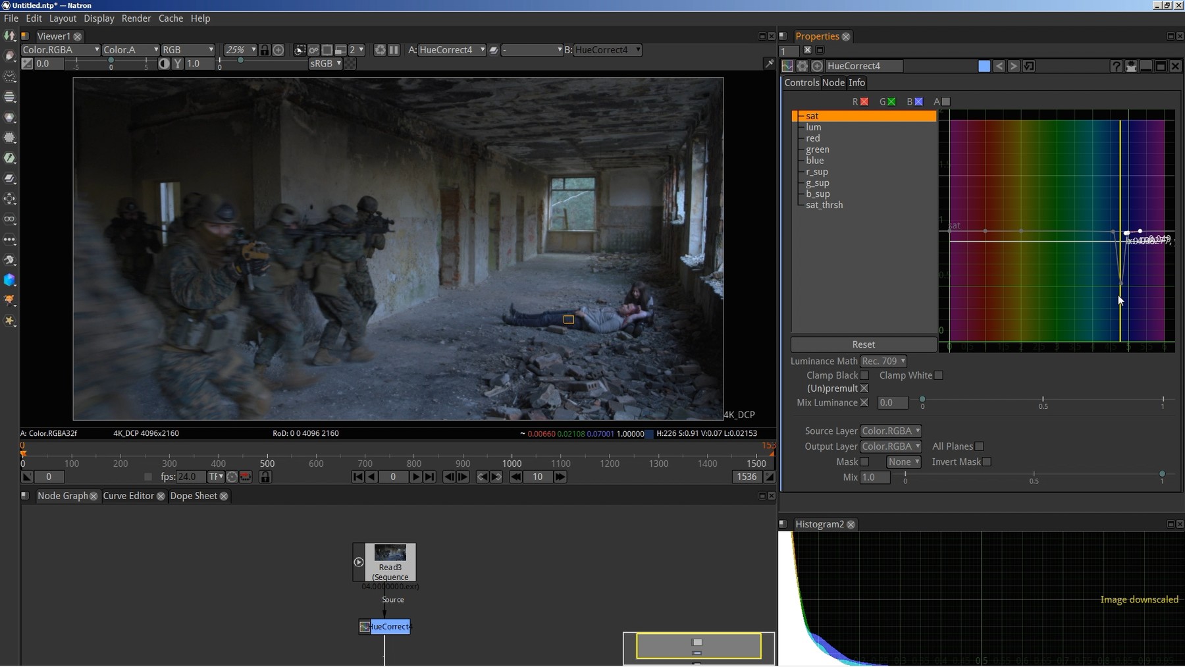Click the gain toggle icon beside 0.0 field
Screen dimensions: 1185x667
[27, 64]
